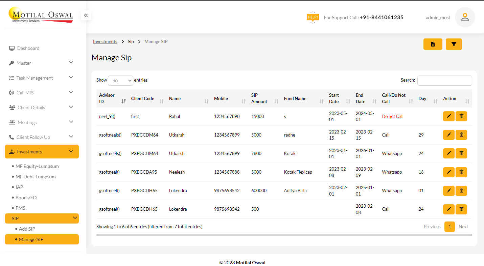Open MF Debt-Lumpsum page
This screenshot has width=484, height=266.
(x=36, y=177)
